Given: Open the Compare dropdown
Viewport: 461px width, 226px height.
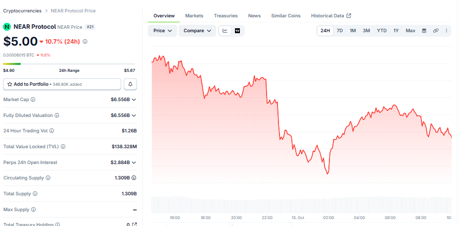Looking at the screenshot, I should 197,31.
